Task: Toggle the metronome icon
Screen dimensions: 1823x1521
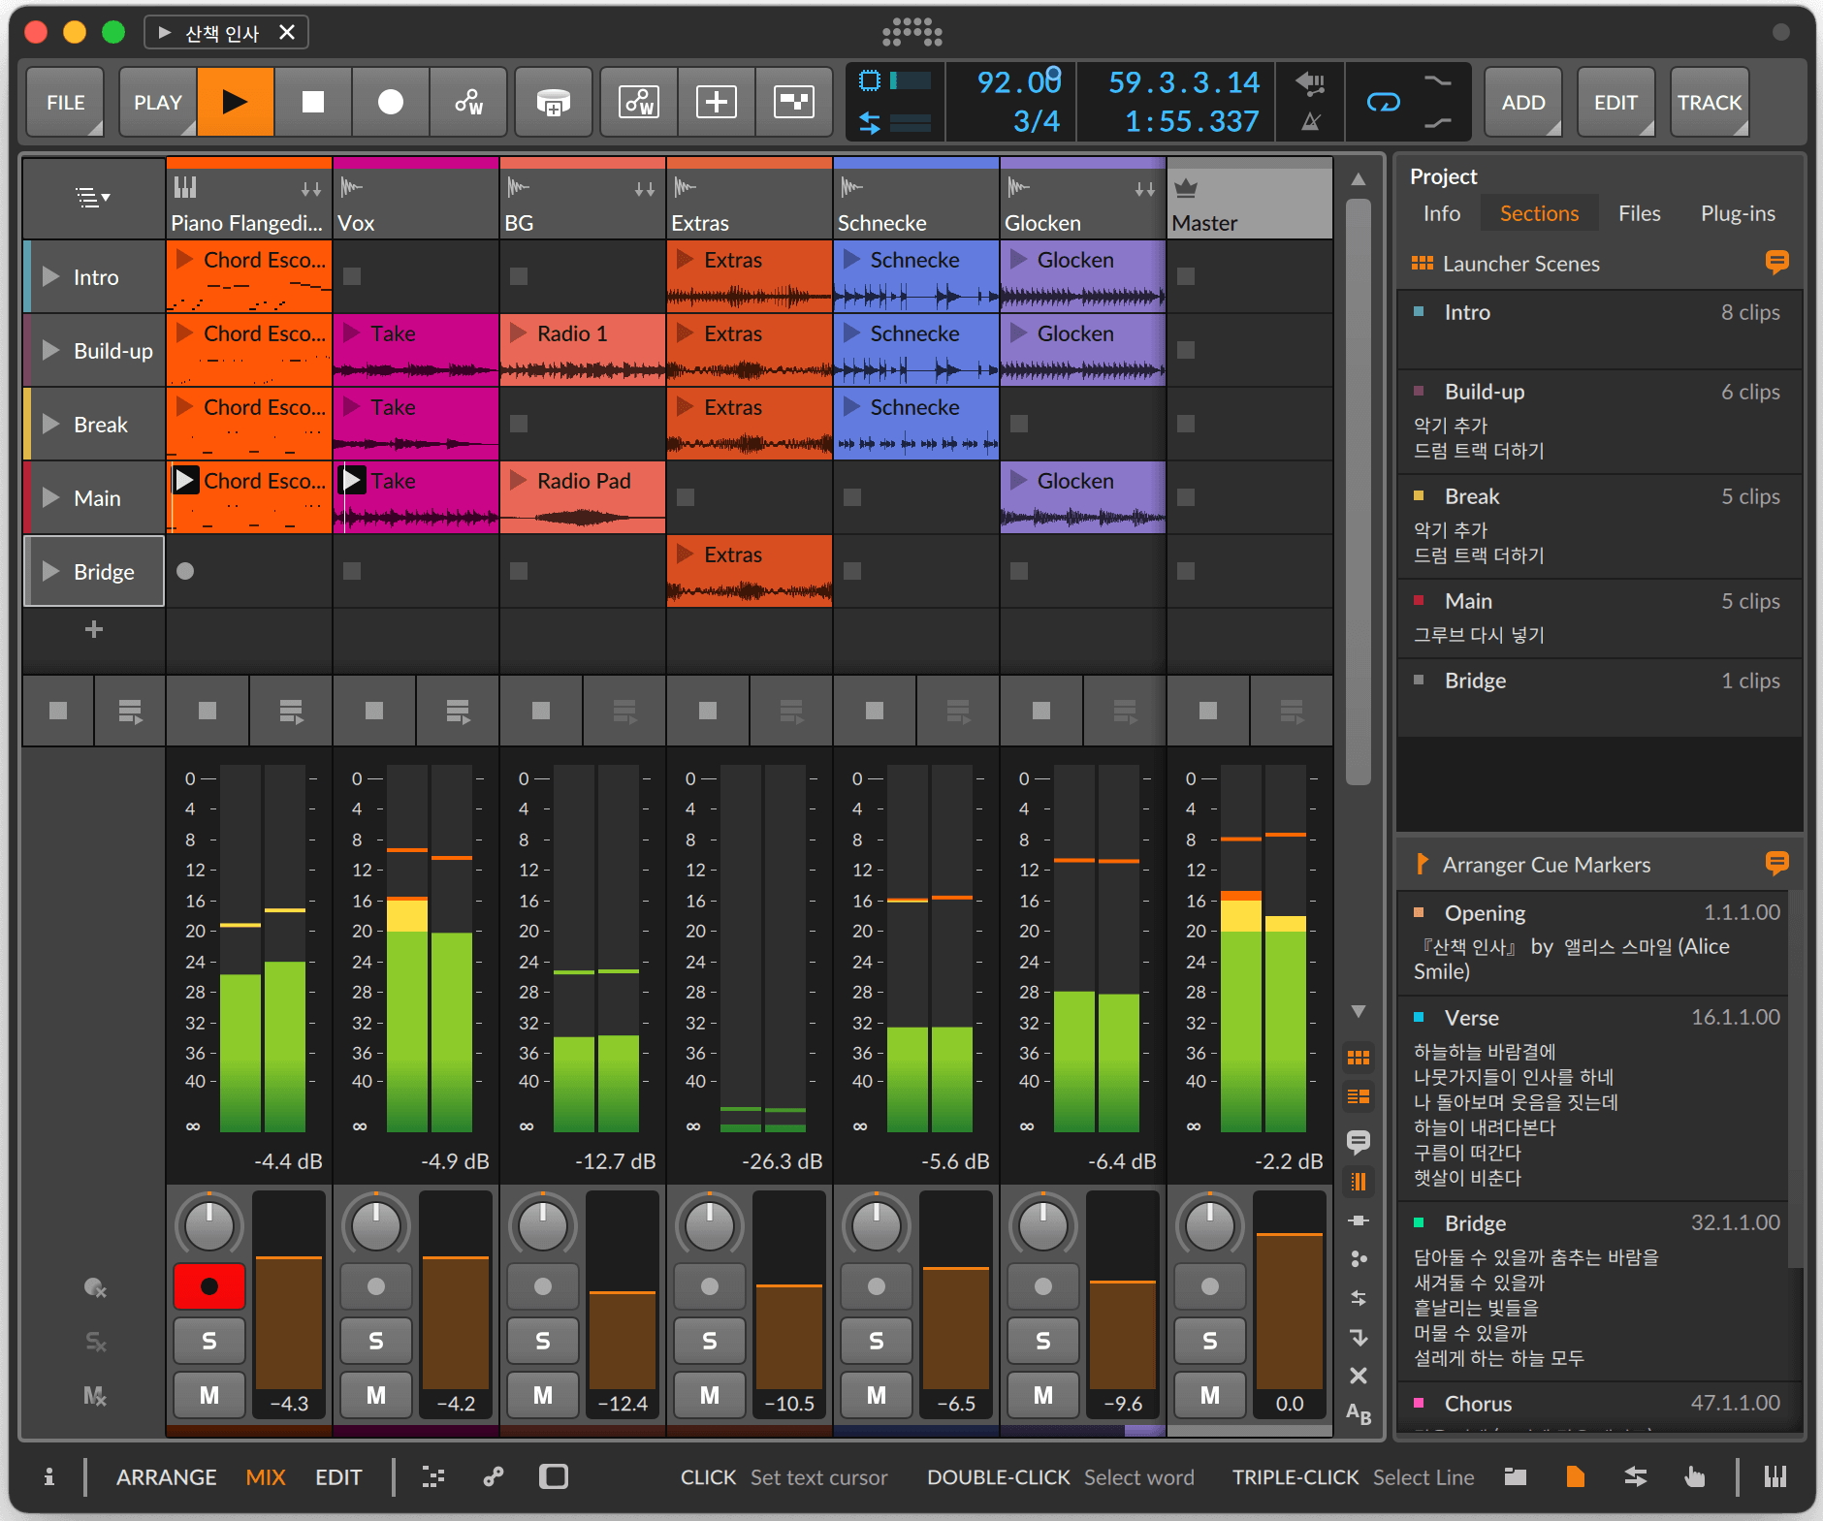Action: [1310, 122]
